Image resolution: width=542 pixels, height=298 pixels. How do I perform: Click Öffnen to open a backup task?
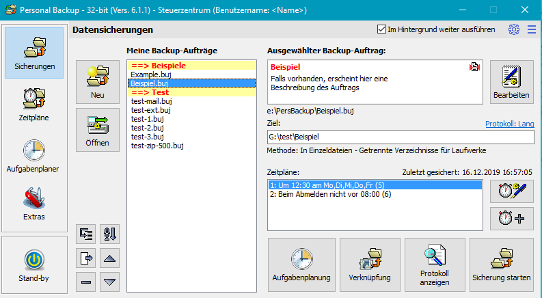click(x=98, y=130)
